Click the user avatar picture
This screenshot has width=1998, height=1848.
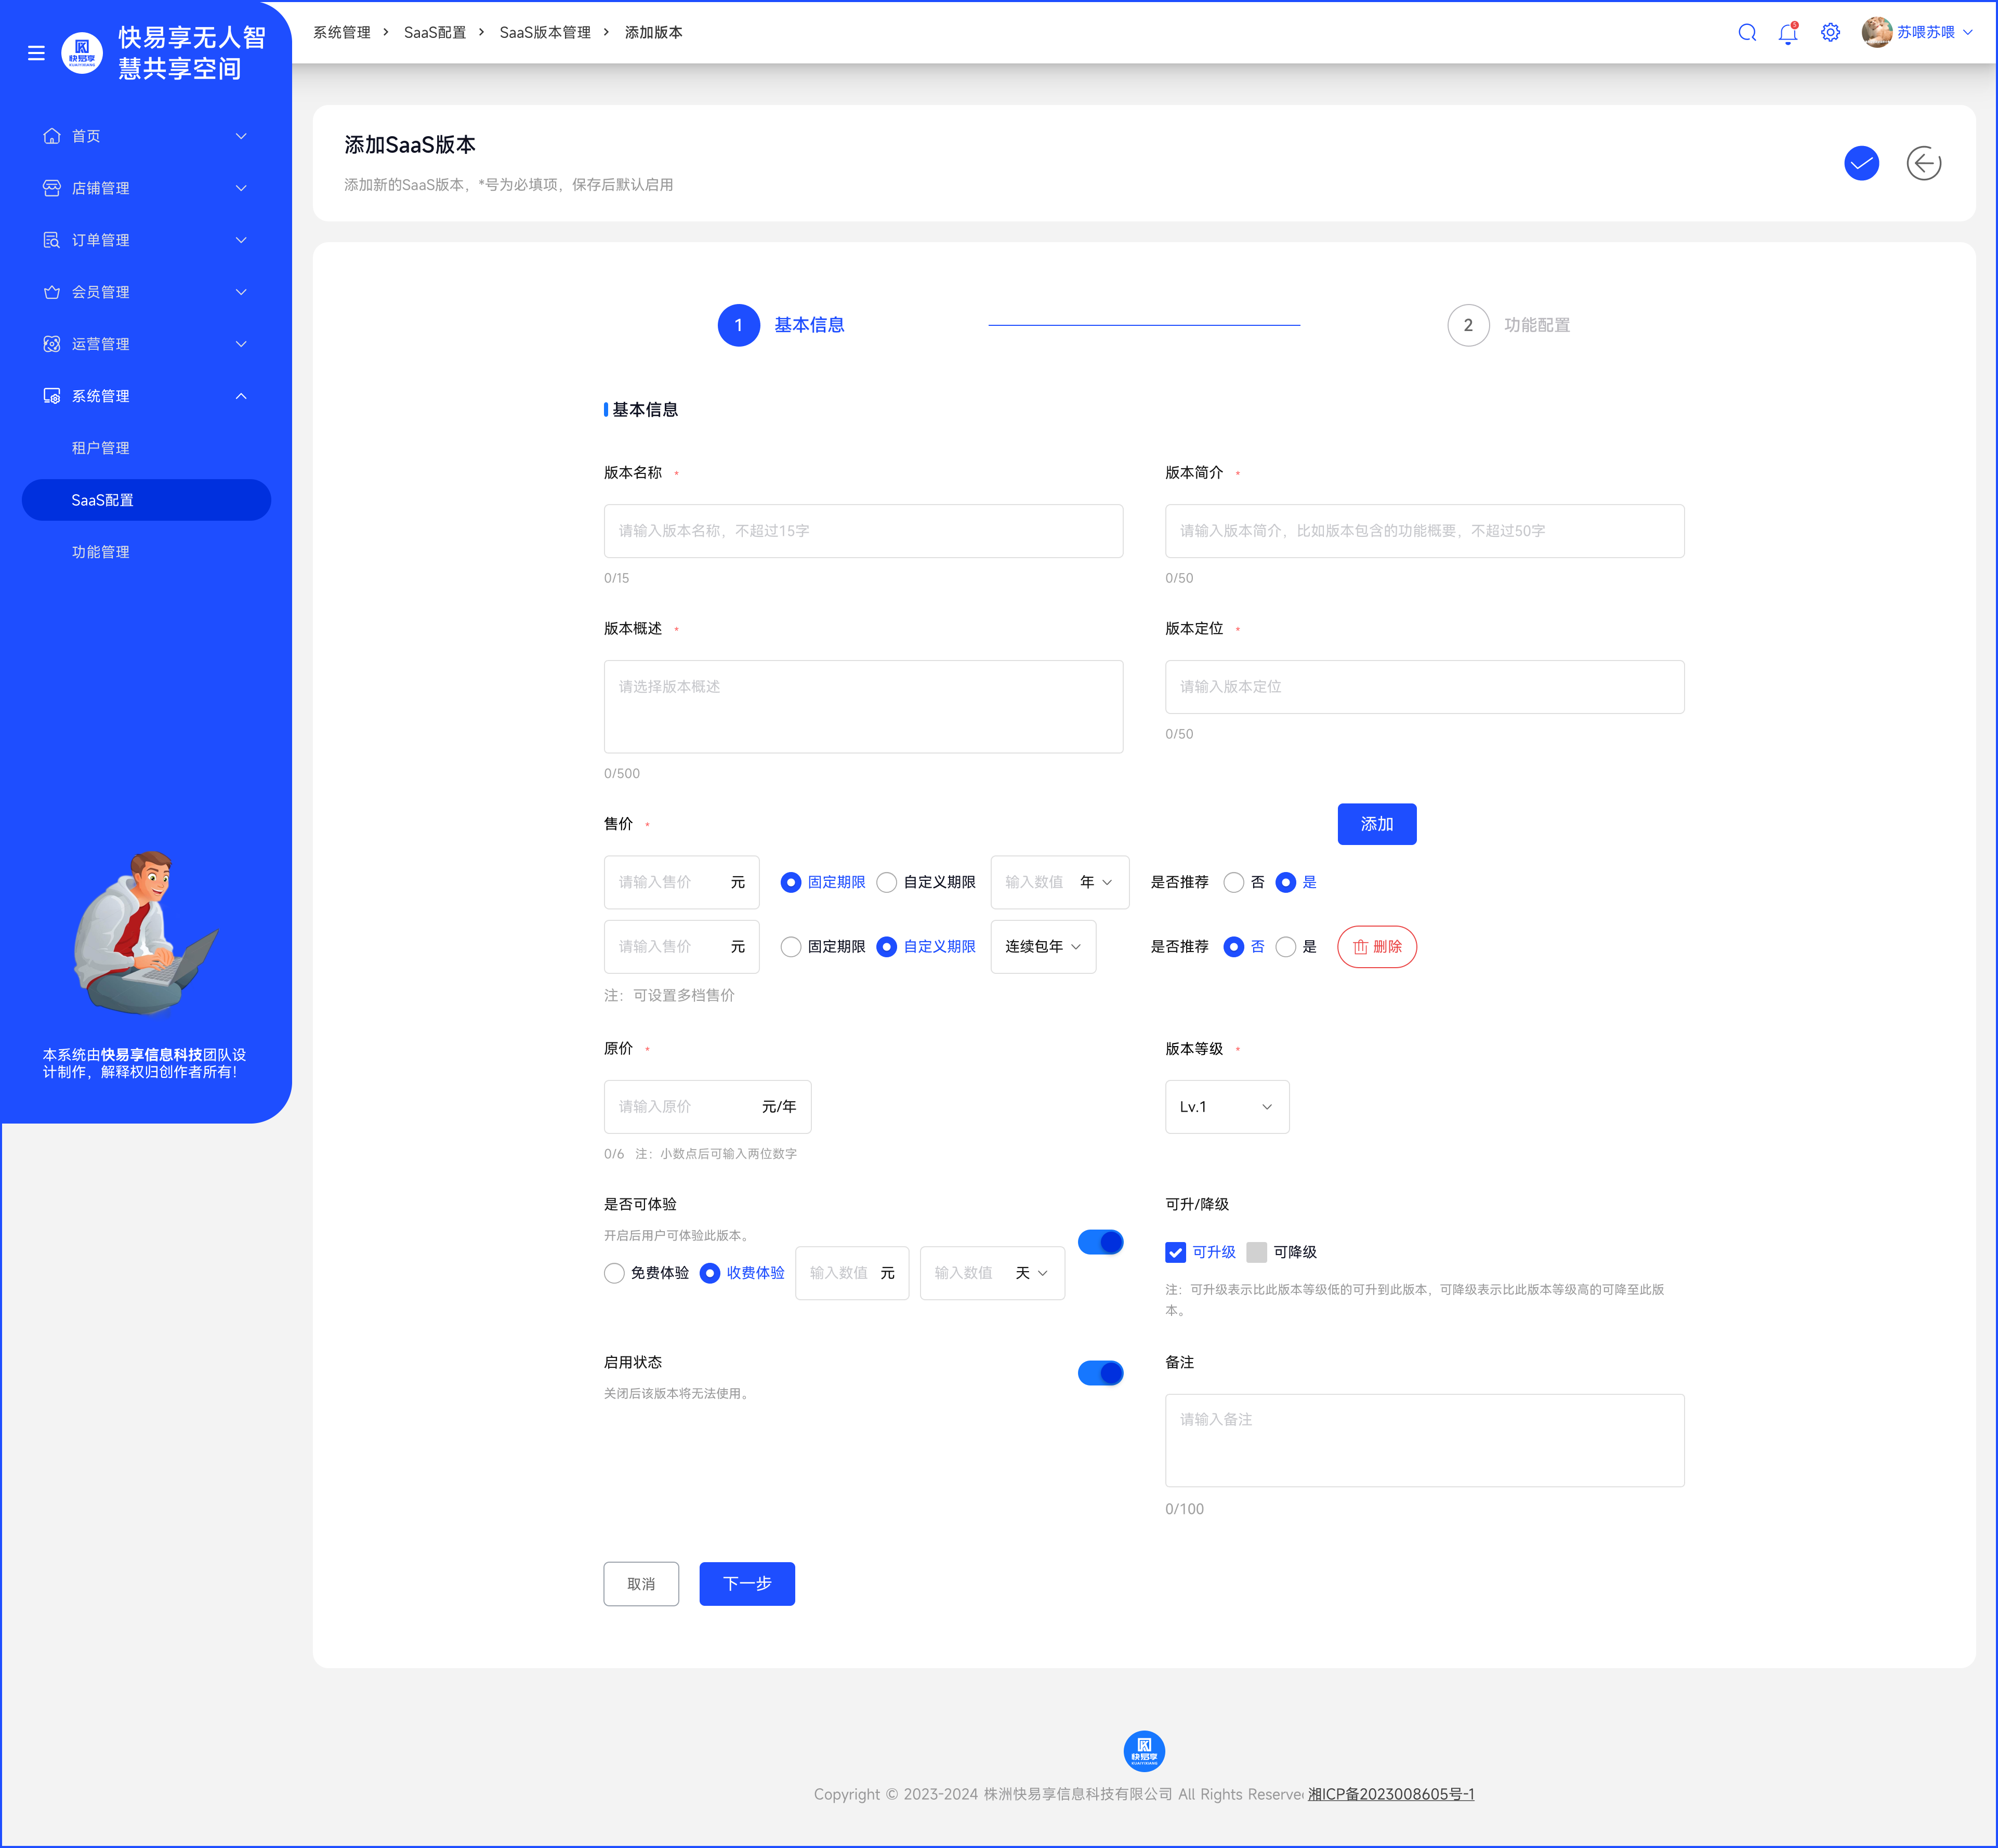pos(1876,33)
